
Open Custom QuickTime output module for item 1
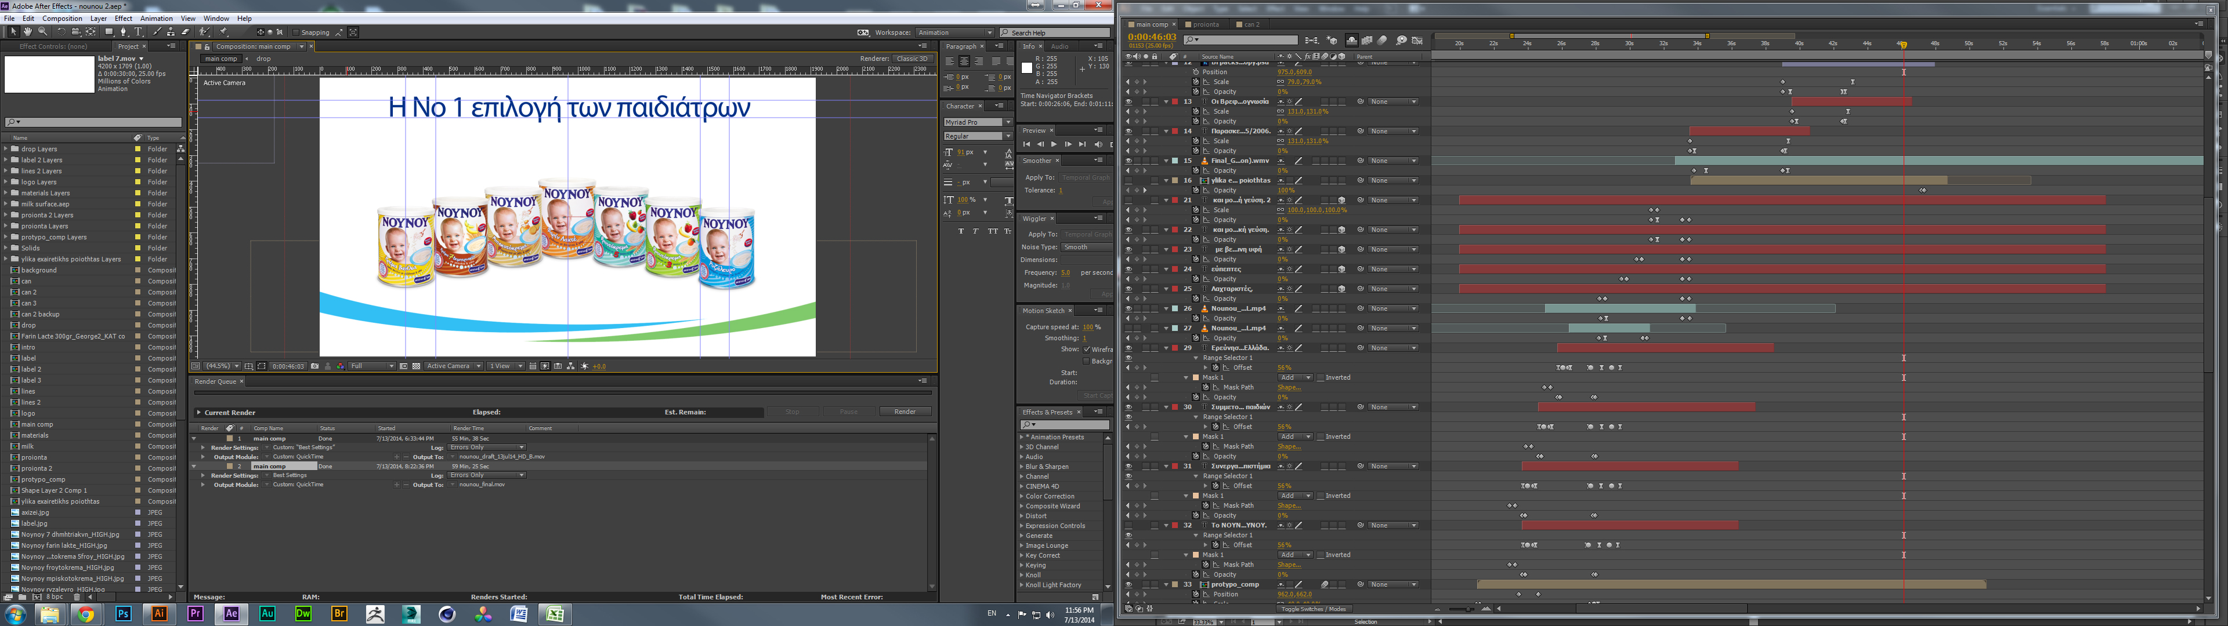coord(298,457)
